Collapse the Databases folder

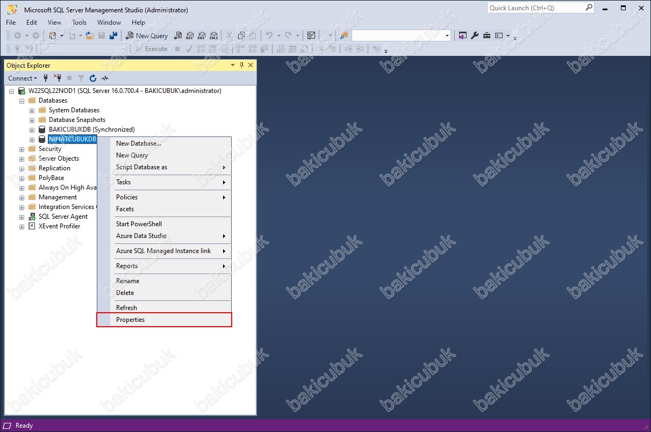click(x=22, y=101)
